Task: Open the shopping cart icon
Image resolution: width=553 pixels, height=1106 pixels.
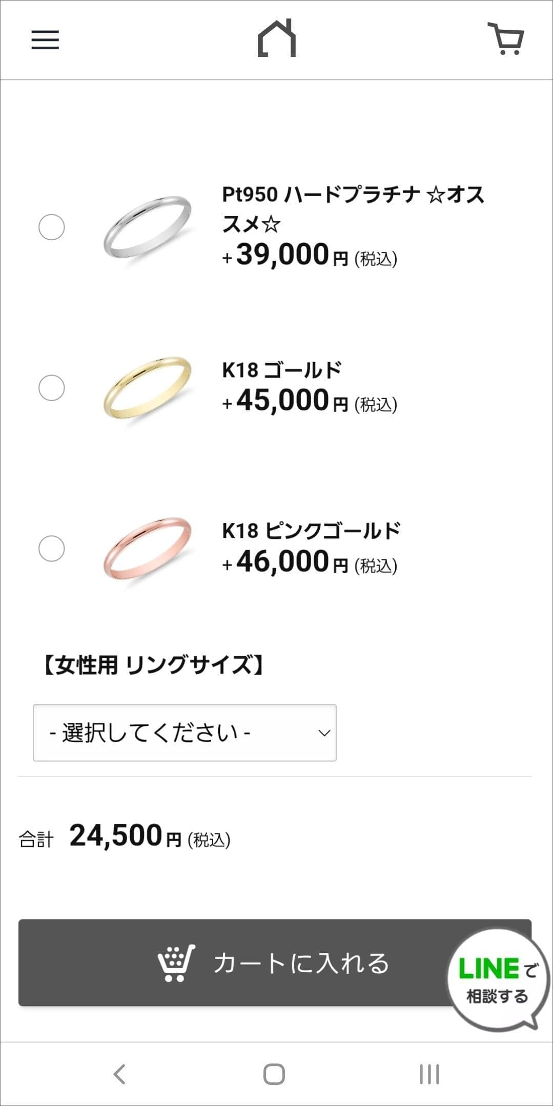Action: click(x=506, y=38)
